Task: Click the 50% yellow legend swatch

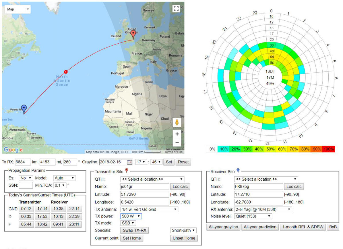Action: (270, 149)
